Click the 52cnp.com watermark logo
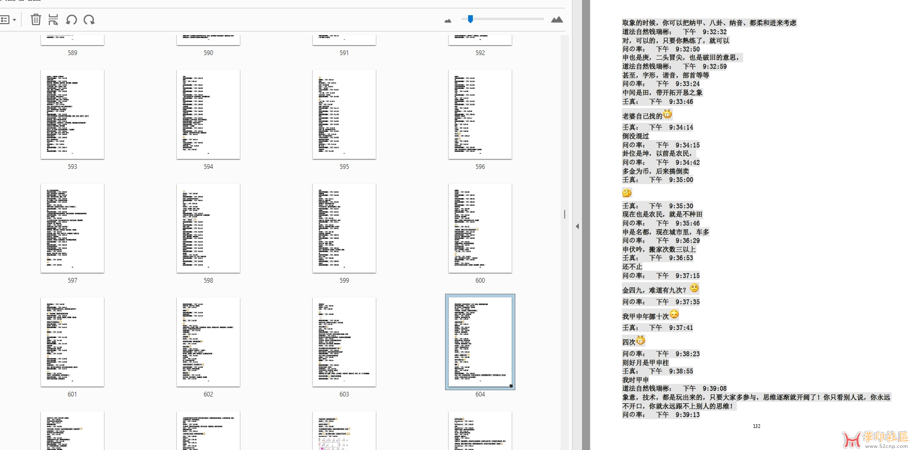 point(875,440)
